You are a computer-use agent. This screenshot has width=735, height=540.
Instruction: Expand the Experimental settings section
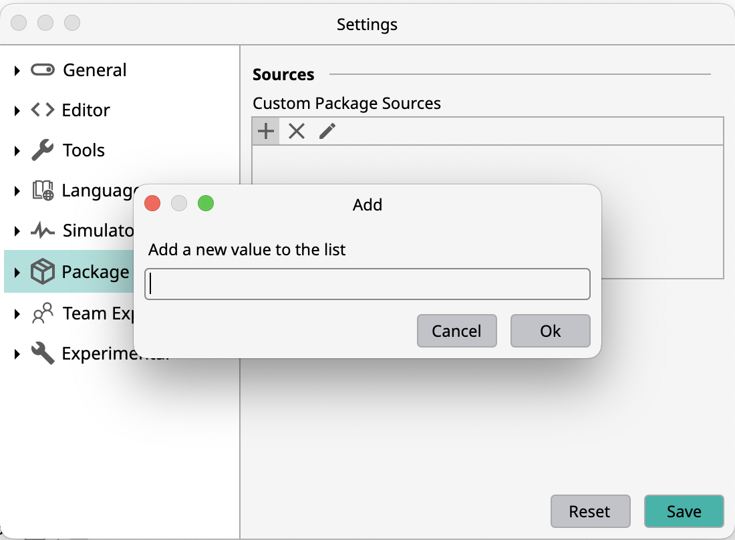coord(17,354)
